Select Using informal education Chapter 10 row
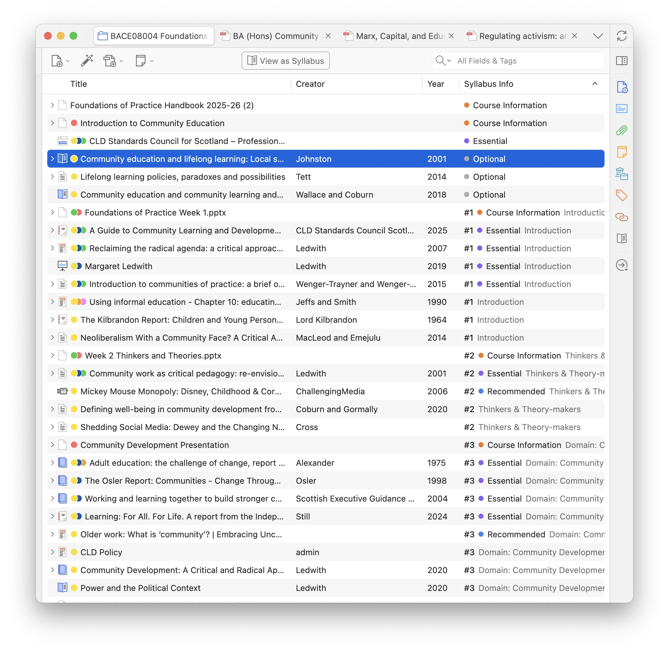669x650 pixels. (x=326, y=302)
